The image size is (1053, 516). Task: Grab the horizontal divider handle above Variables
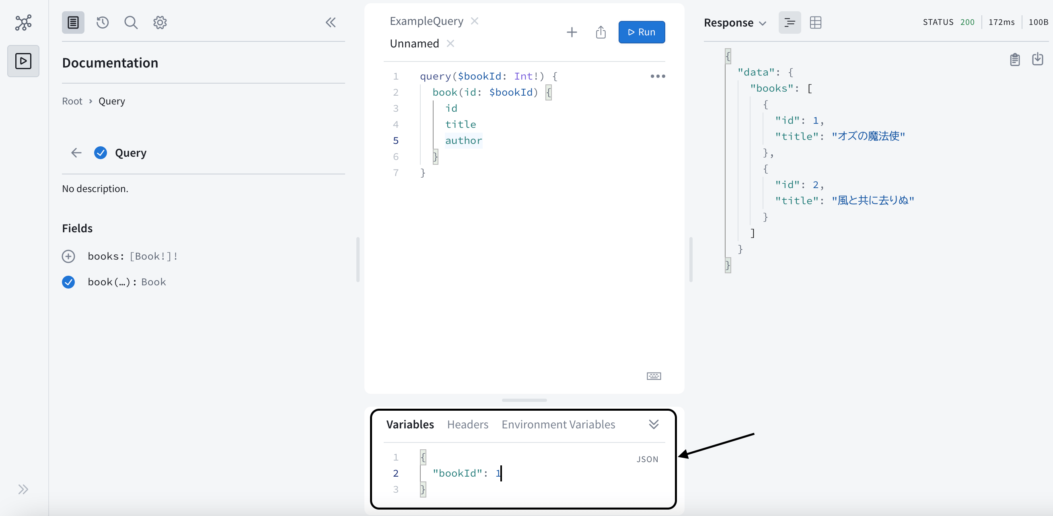[x=524, y=400]
